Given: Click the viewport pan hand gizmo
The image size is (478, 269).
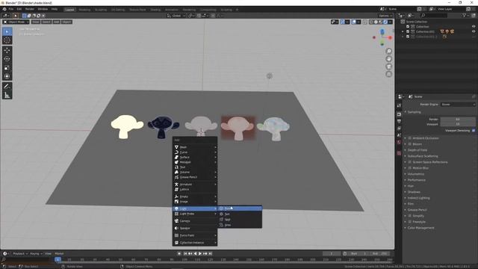Looking at the screenshot, I should (x=388, y=59).
